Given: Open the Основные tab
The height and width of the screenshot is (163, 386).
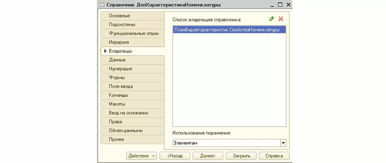Looking at the screenshot, I should click(x=133, y=16).
